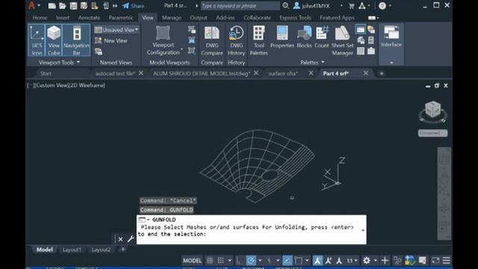Toggle the Navigation Bar button

coord(76,40)
